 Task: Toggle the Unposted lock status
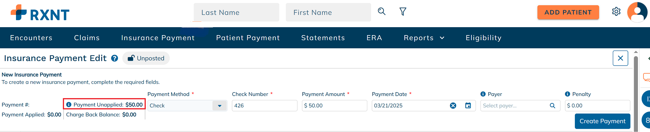146,58
